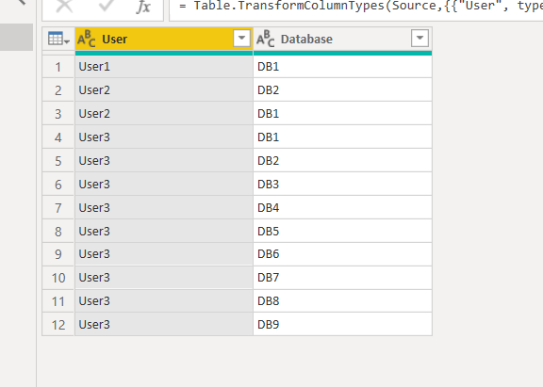Viewport: 543px width, 387px height.
Task: Select row number 8
Action: (58, 232)
